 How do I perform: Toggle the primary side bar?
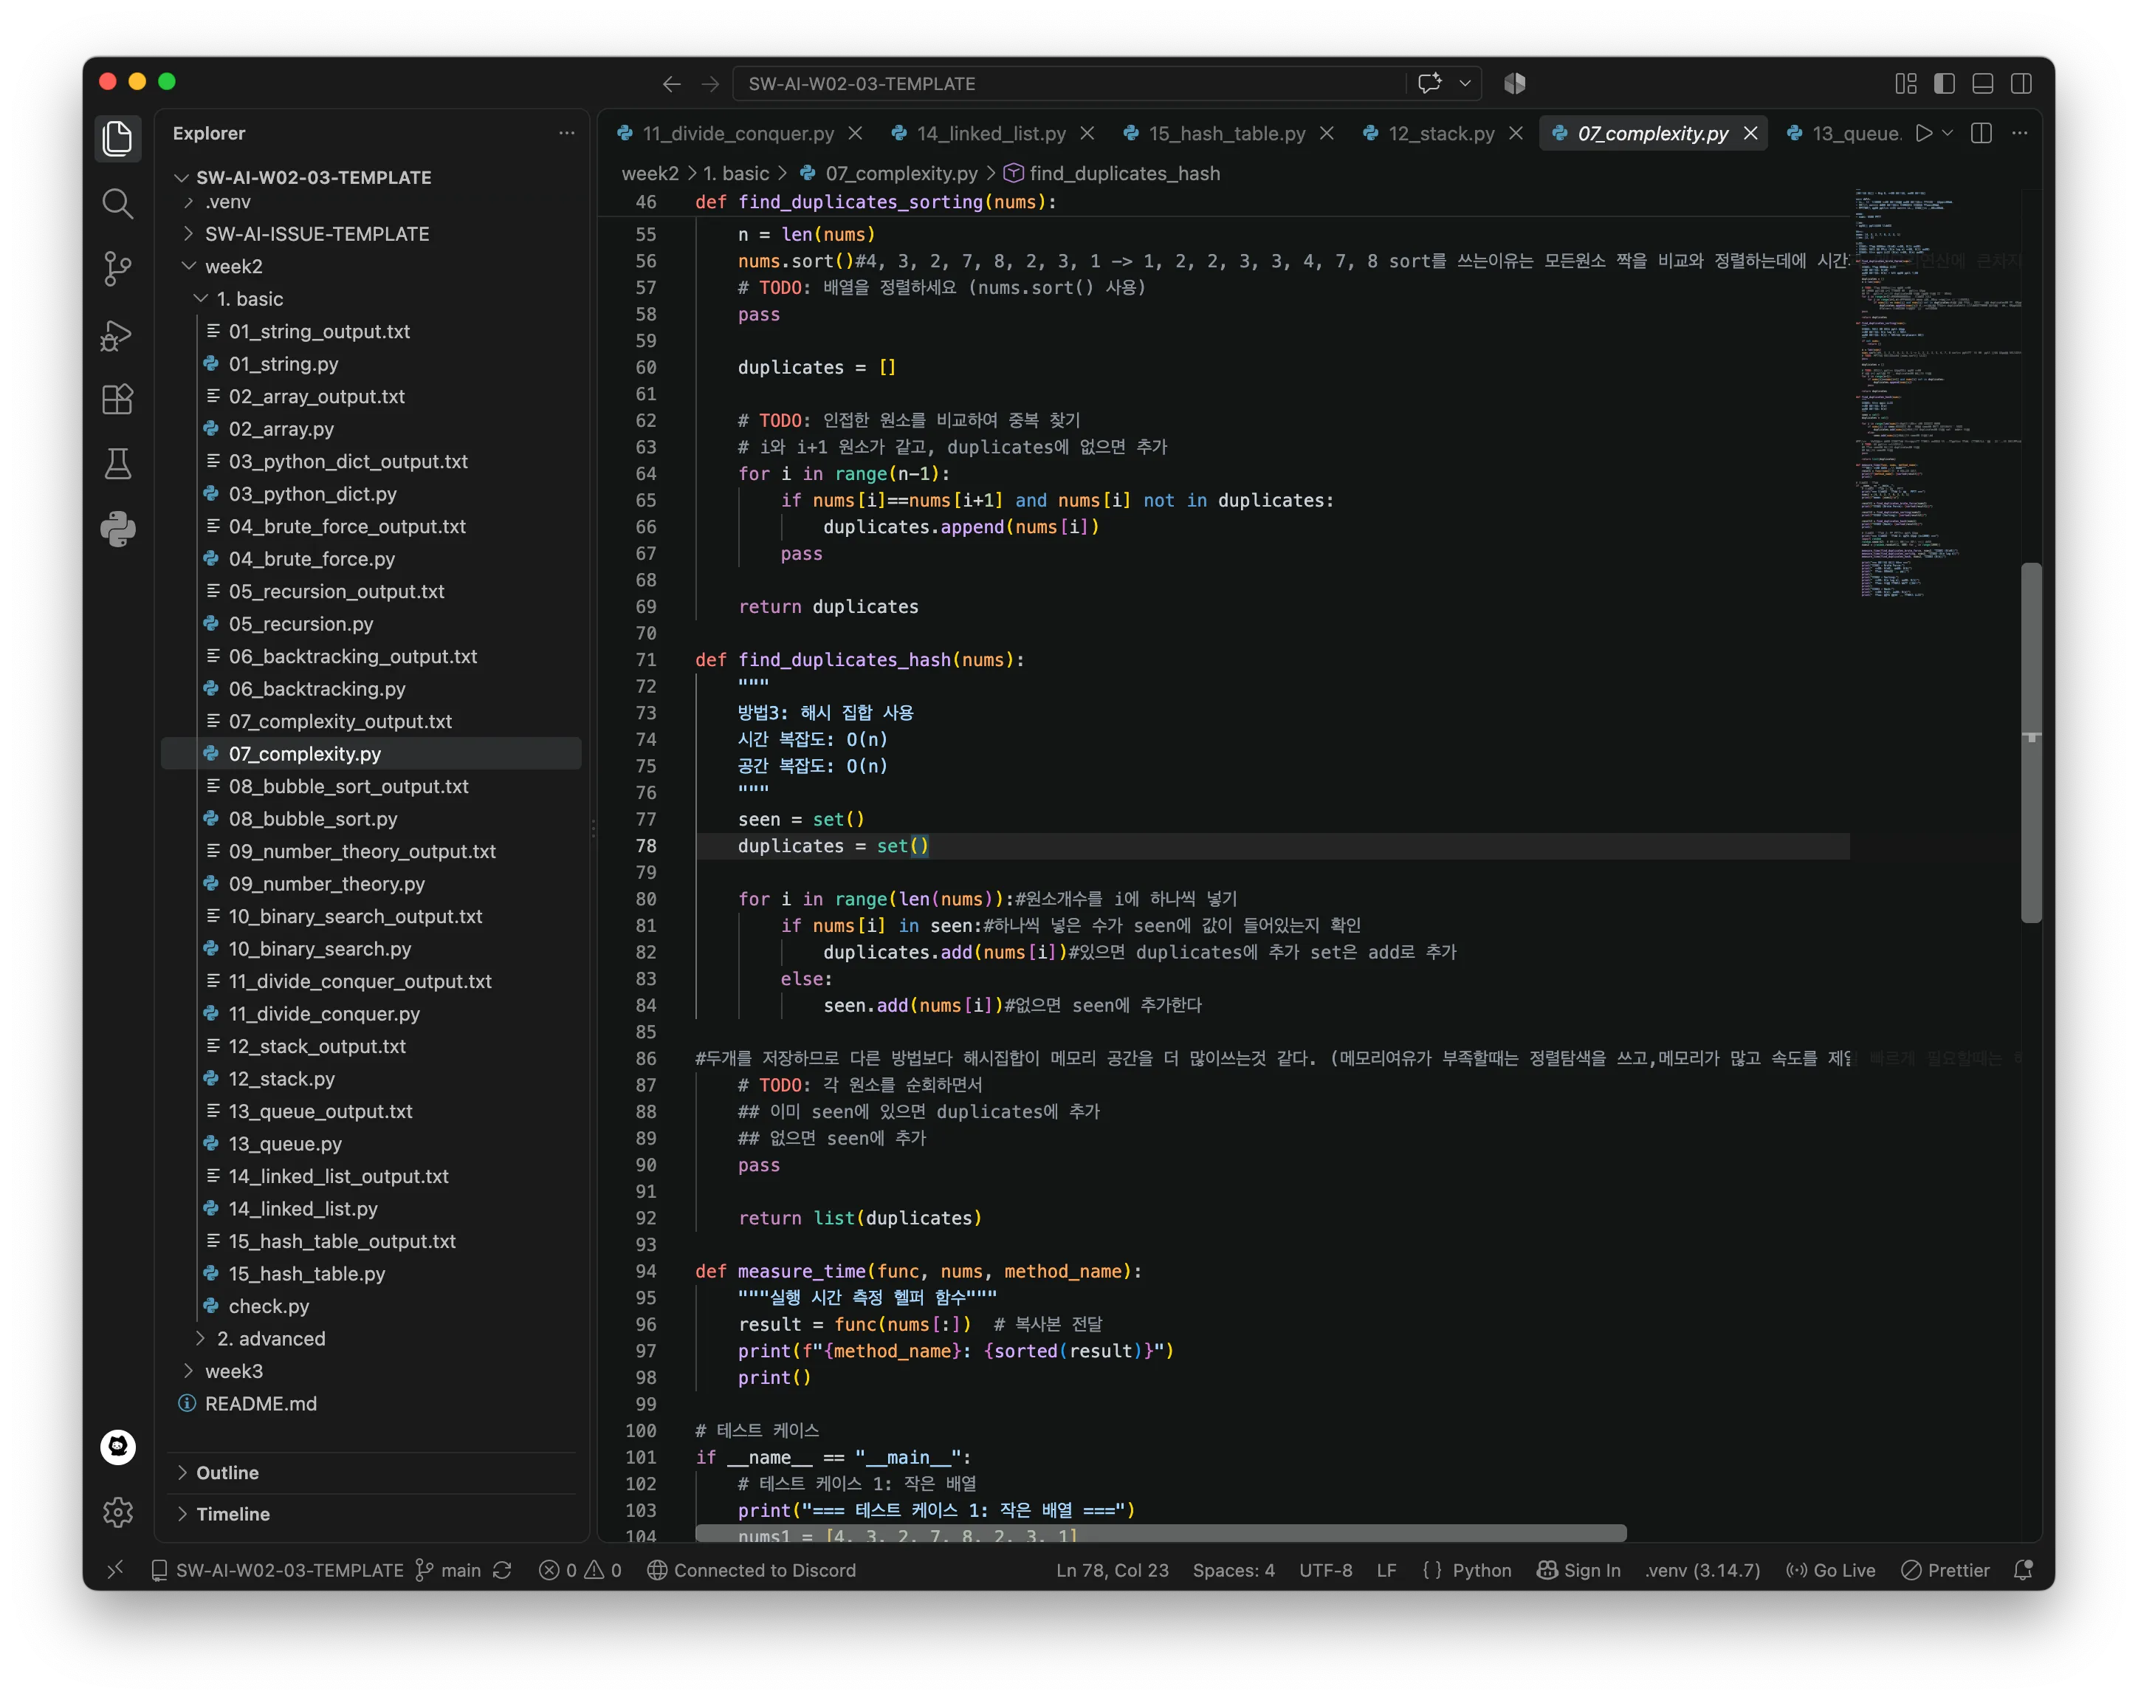click(1944, 83)
